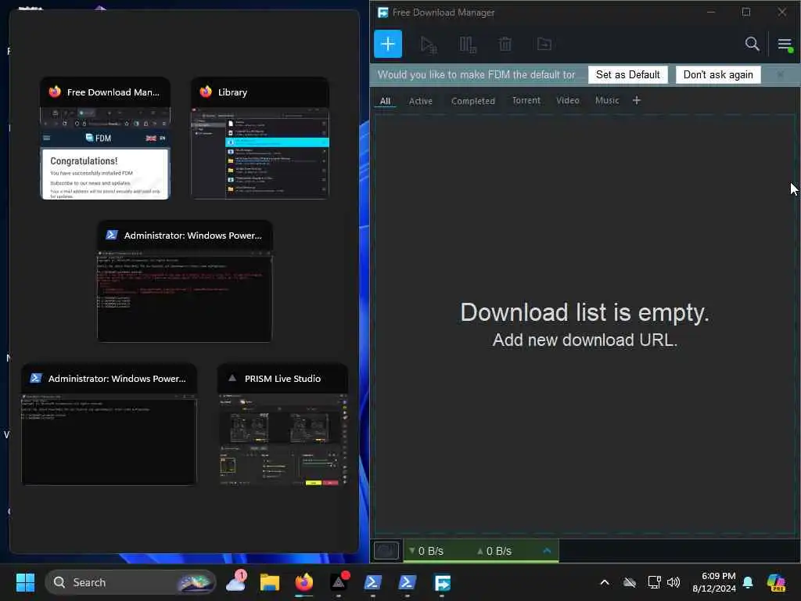Screen dimensions: 801x601
Task: Open the network tray icon
Action: tap(655, 582)
